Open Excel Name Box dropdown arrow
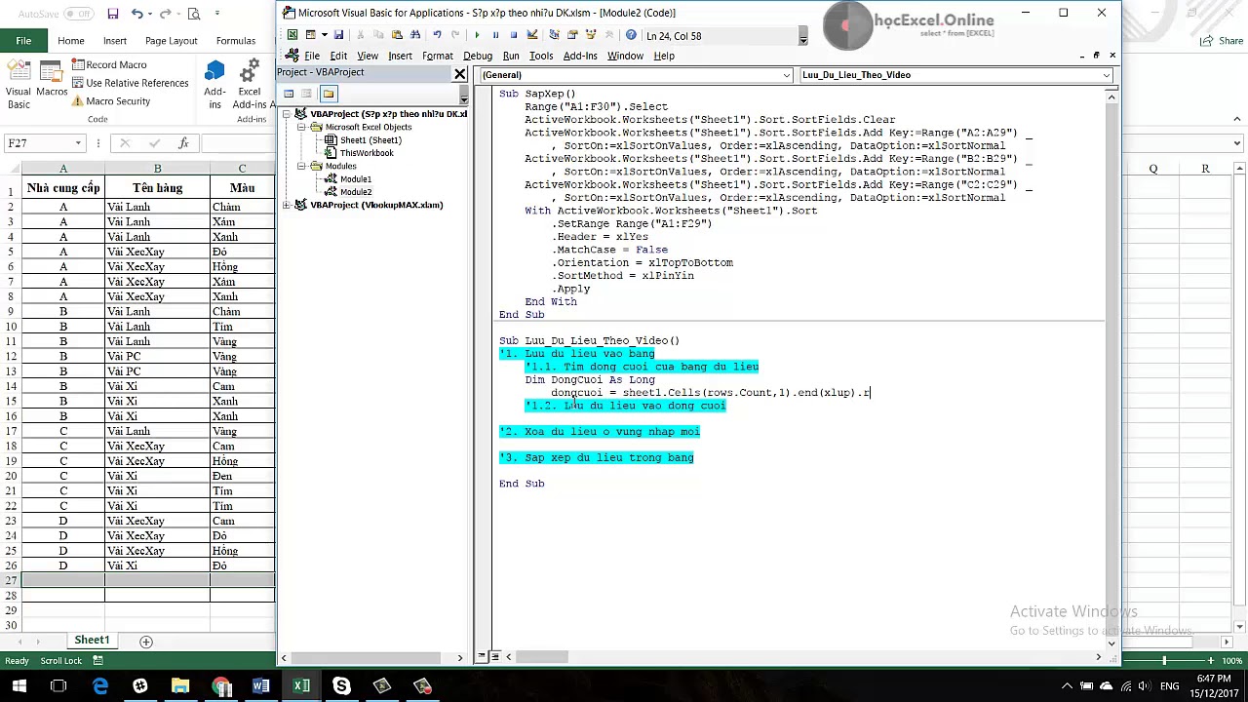The image size is (1248, 702). point(78,143)
